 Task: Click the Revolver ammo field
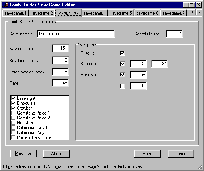[138, 75]
